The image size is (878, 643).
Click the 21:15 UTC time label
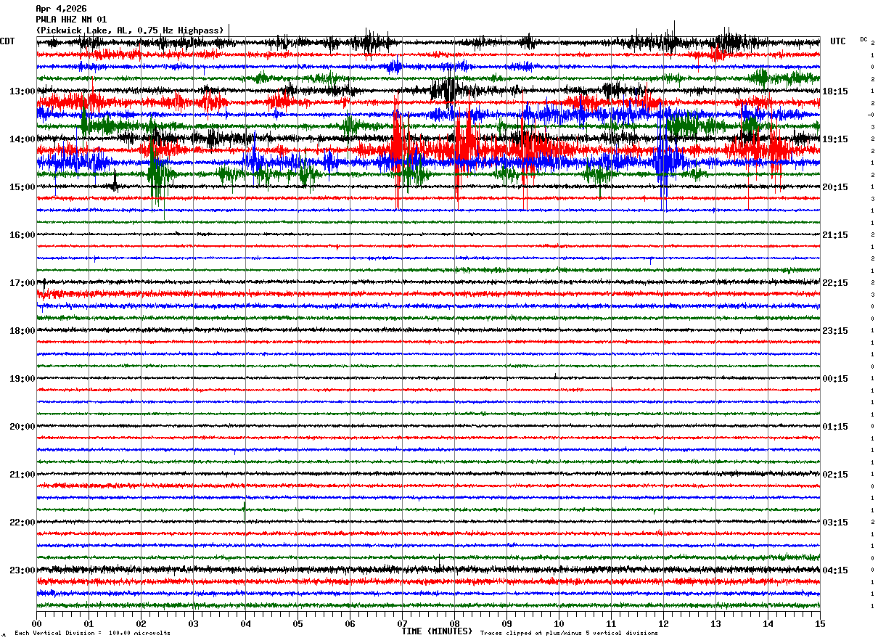(835, 235)
